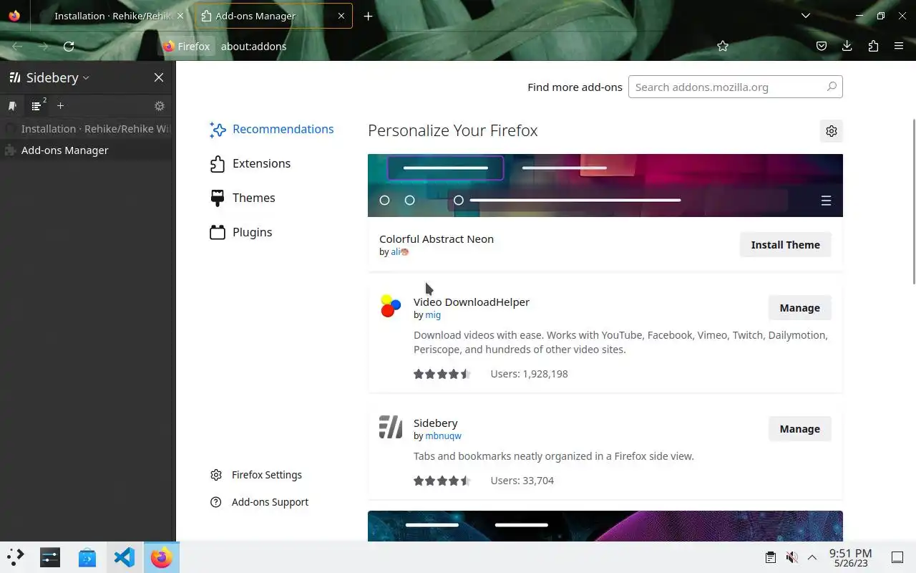This screenshot has width=916, height=573.
Task: Open Recommendations category
Action: tap(272, 129)
